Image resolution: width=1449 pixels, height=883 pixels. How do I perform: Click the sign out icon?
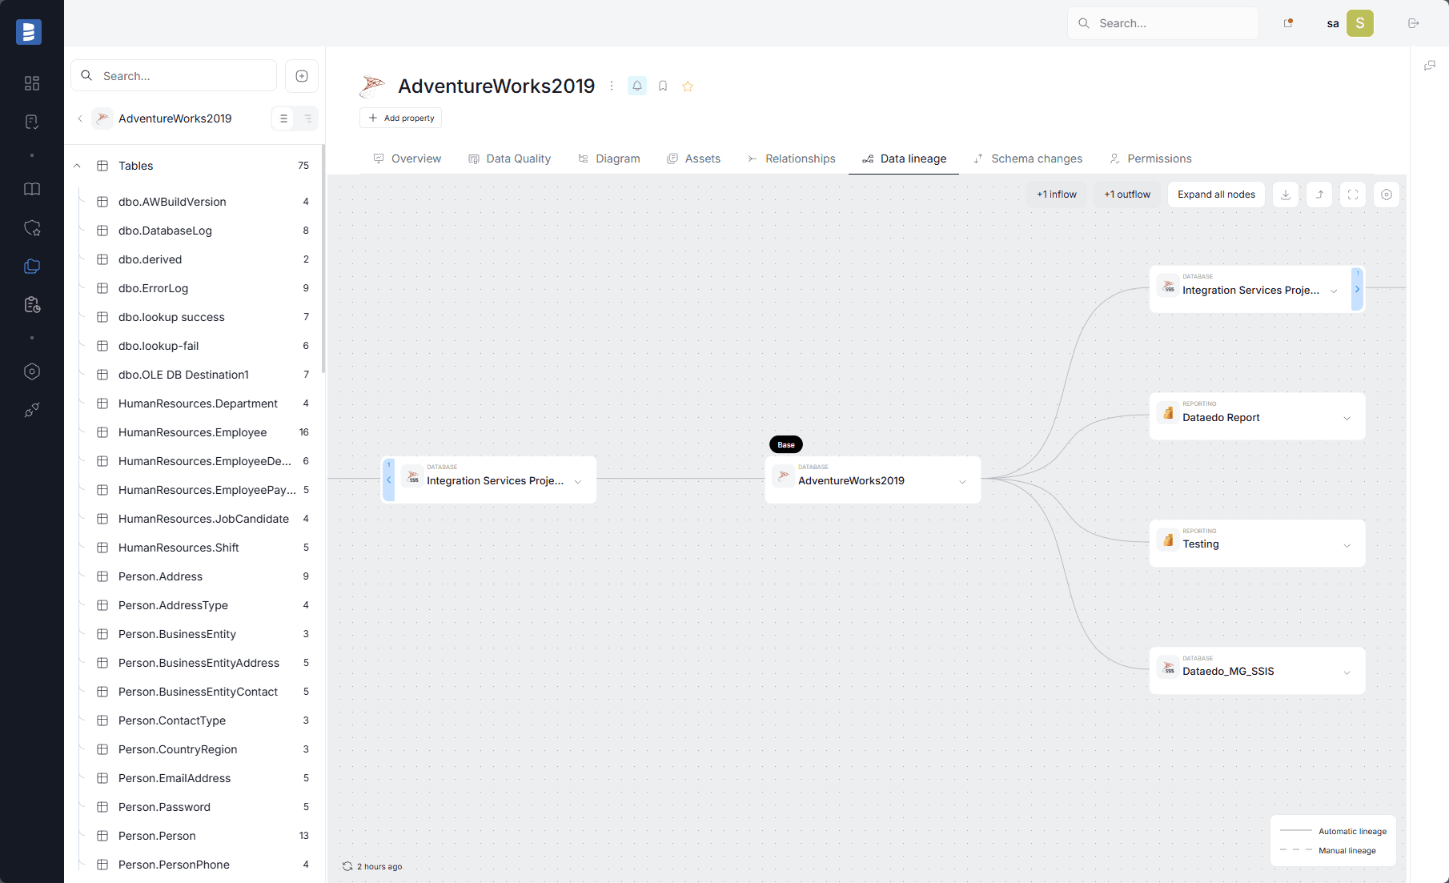(1414, 23)
